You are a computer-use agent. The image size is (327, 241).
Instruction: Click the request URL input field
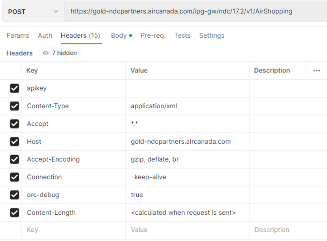(x=194, y=11)
